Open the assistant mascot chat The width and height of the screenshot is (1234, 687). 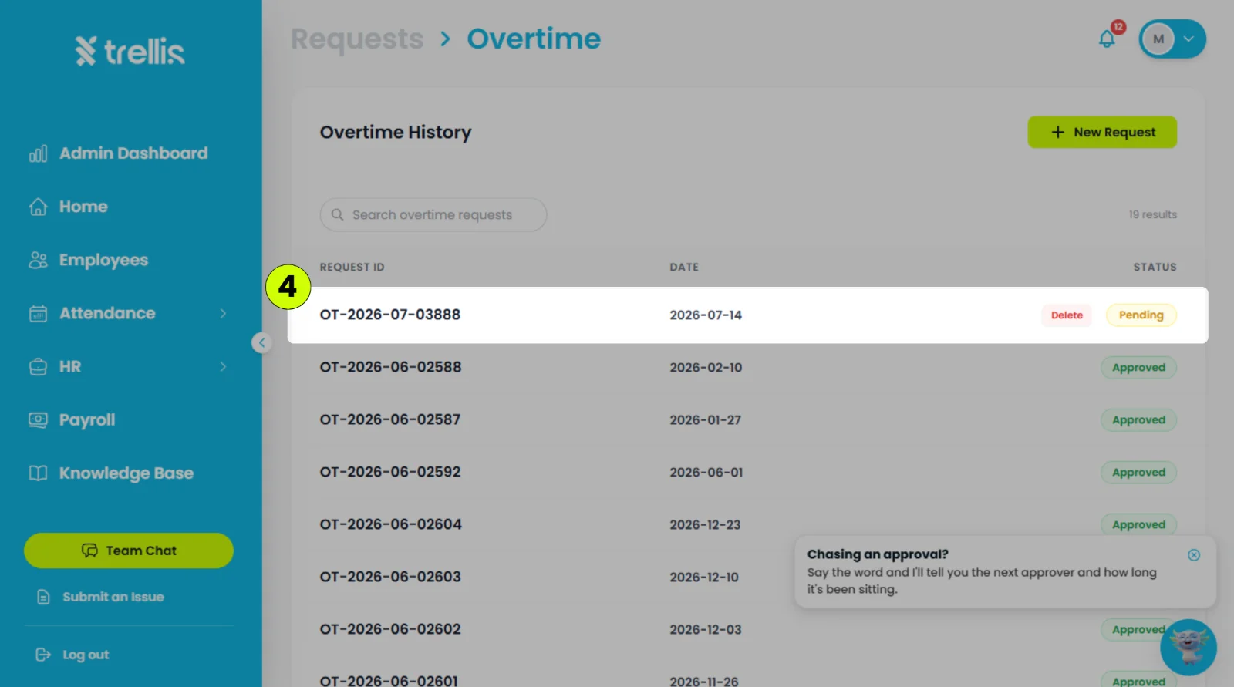click(1188, 648)
